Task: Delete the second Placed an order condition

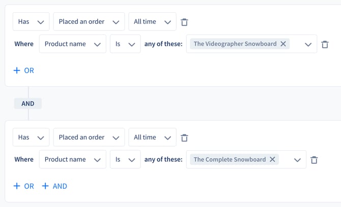Action: [x=184, y=137]
